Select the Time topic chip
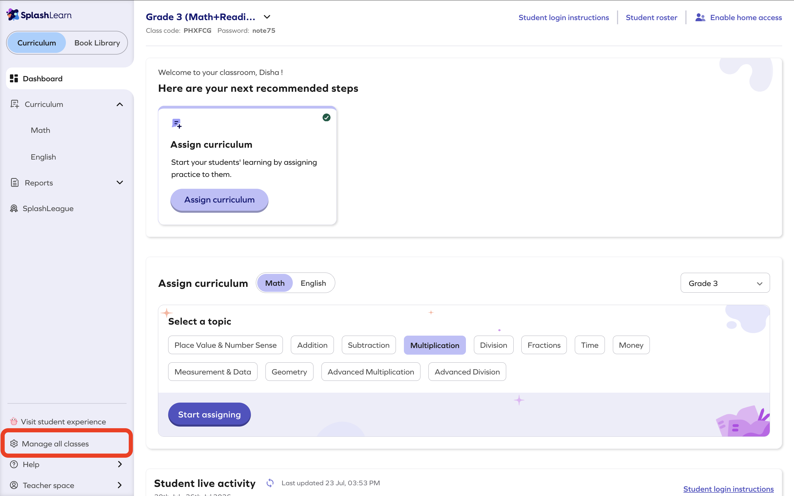794x496 pixels. pos(590,345)
